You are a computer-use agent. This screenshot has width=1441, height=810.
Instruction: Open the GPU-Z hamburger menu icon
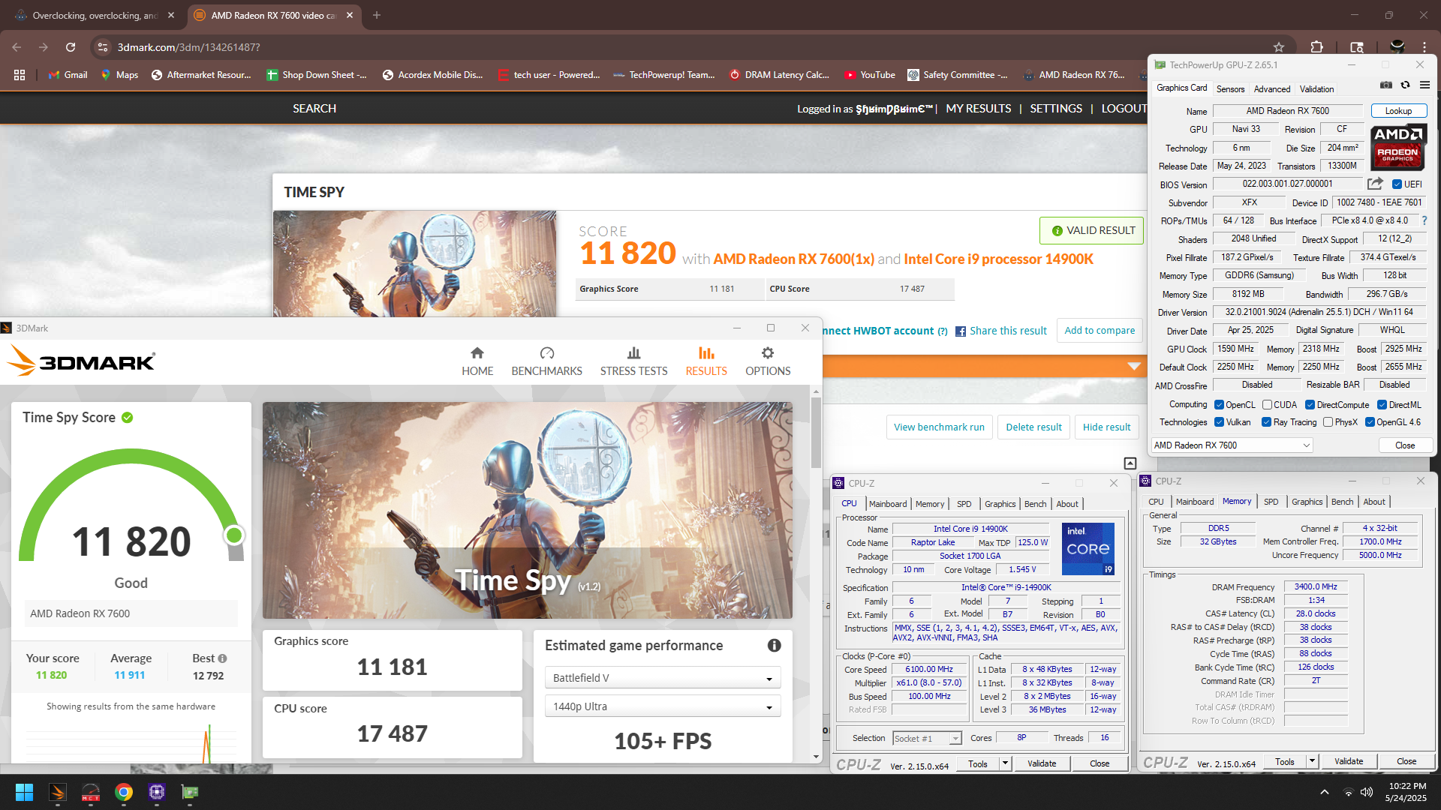pos(1424,85)
